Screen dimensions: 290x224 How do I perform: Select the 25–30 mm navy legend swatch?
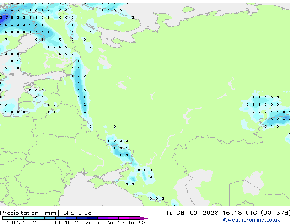click(92, 218)
